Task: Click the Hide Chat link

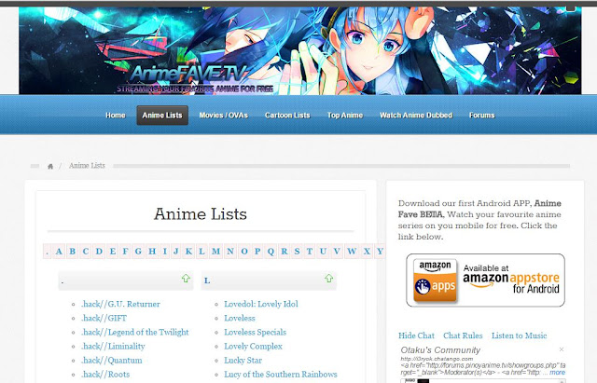Action: [x=416, y=335]
